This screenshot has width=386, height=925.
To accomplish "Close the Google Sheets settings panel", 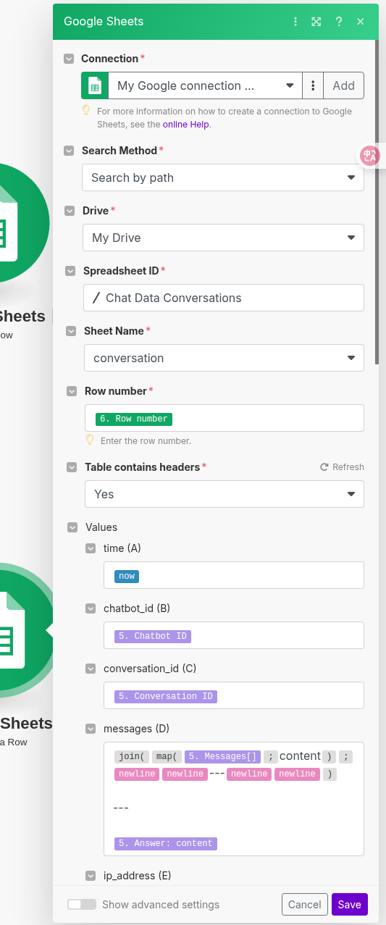I will coord(361,22).
